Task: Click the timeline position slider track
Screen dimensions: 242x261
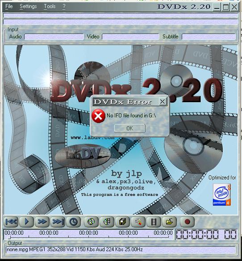Action: pos(88,237)
